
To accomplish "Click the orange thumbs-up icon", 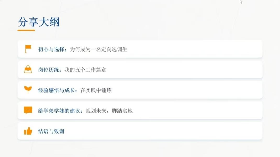I will point(28,131).
